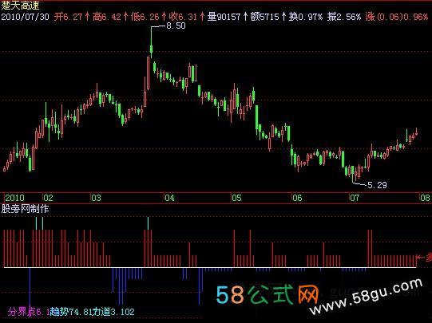Screen dimensions: 432x323
Task: Select the 05 month marker
Action: [x=236, y=198]
